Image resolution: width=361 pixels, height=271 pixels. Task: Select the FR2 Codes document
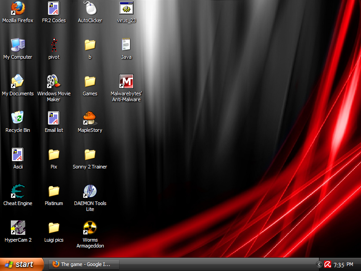click(54, 8)
